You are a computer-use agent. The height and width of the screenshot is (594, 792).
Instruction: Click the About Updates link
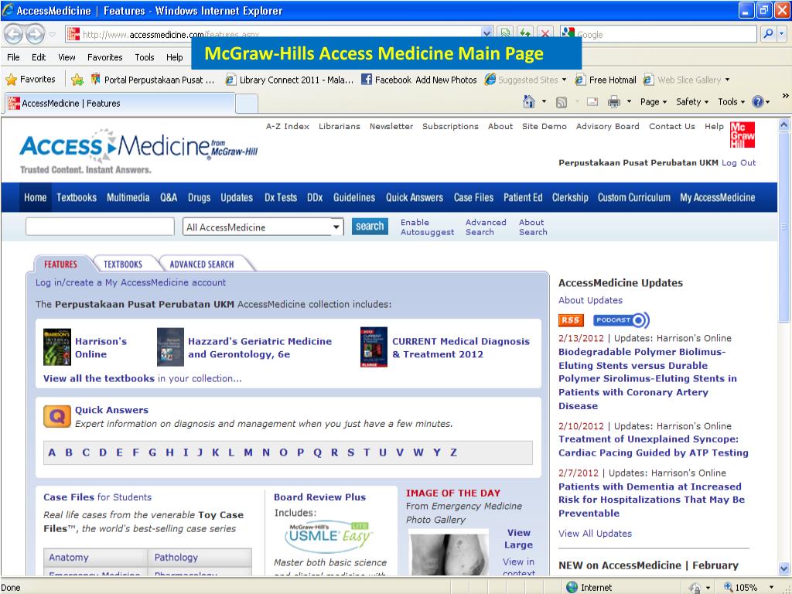click(x=590, y=300)
